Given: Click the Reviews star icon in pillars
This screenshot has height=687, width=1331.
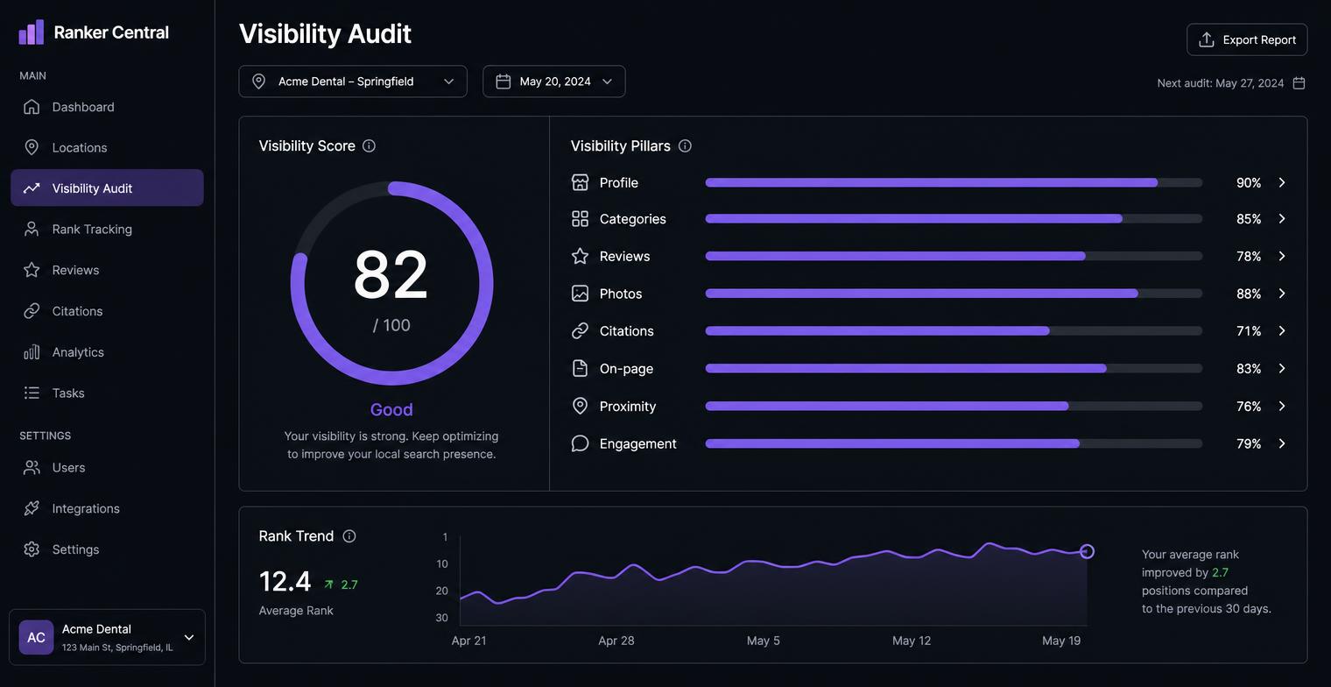Looking at the screenshot, I should click(x=580, y=256).
